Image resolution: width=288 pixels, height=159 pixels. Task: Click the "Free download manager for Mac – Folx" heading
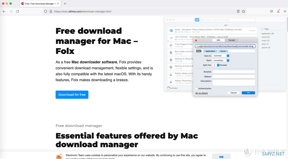point(97,41)
